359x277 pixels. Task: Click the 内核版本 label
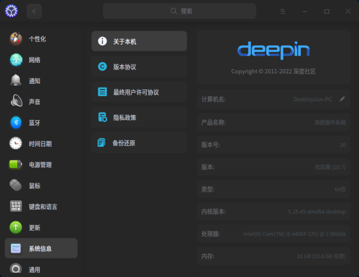click(213, 211)
